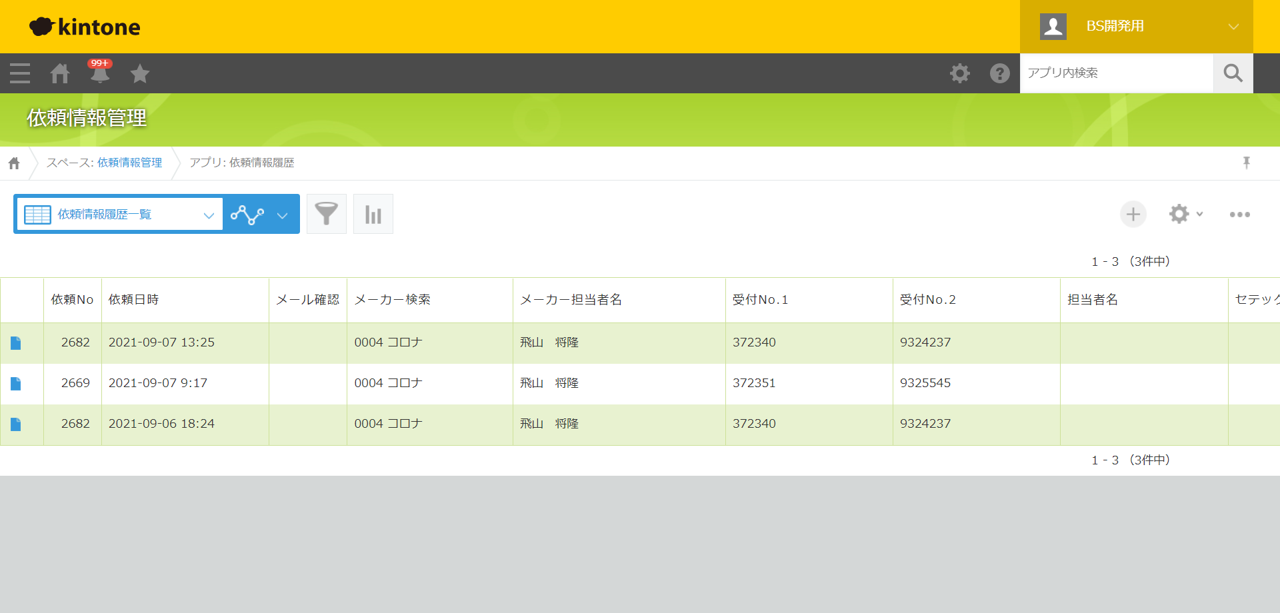Click the search magnifier button
The image size is (1280, 613).
[1233, 73]
